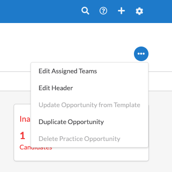
Task: Click the greyed Update Opportunity from Template entry
Action: tap(89, 105)
